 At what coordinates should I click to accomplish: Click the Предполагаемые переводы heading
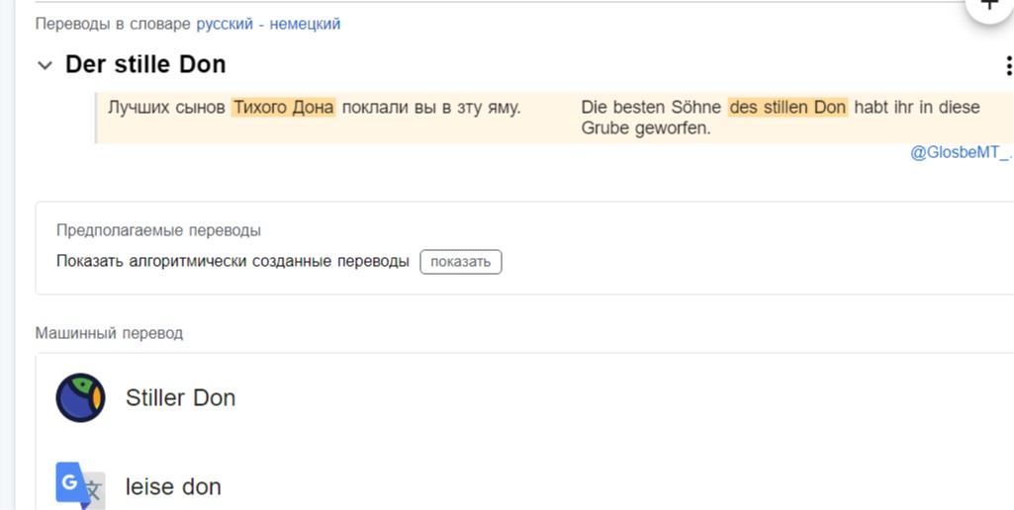pos(158,230)
